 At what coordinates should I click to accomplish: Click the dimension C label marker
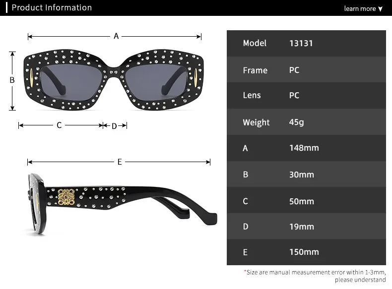coord(59,125)
